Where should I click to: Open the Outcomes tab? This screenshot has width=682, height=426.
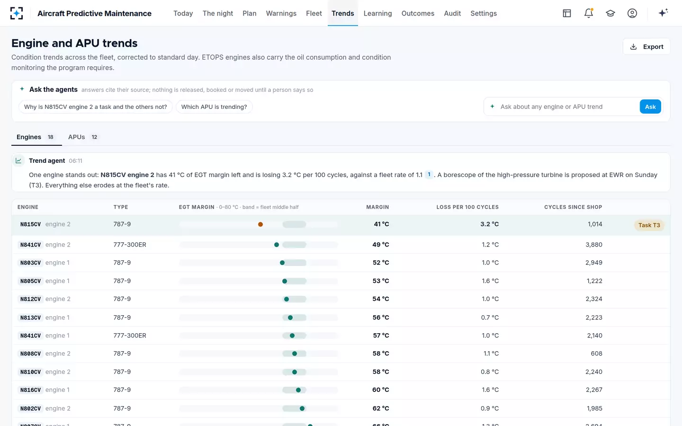click(x=418, y=13)
